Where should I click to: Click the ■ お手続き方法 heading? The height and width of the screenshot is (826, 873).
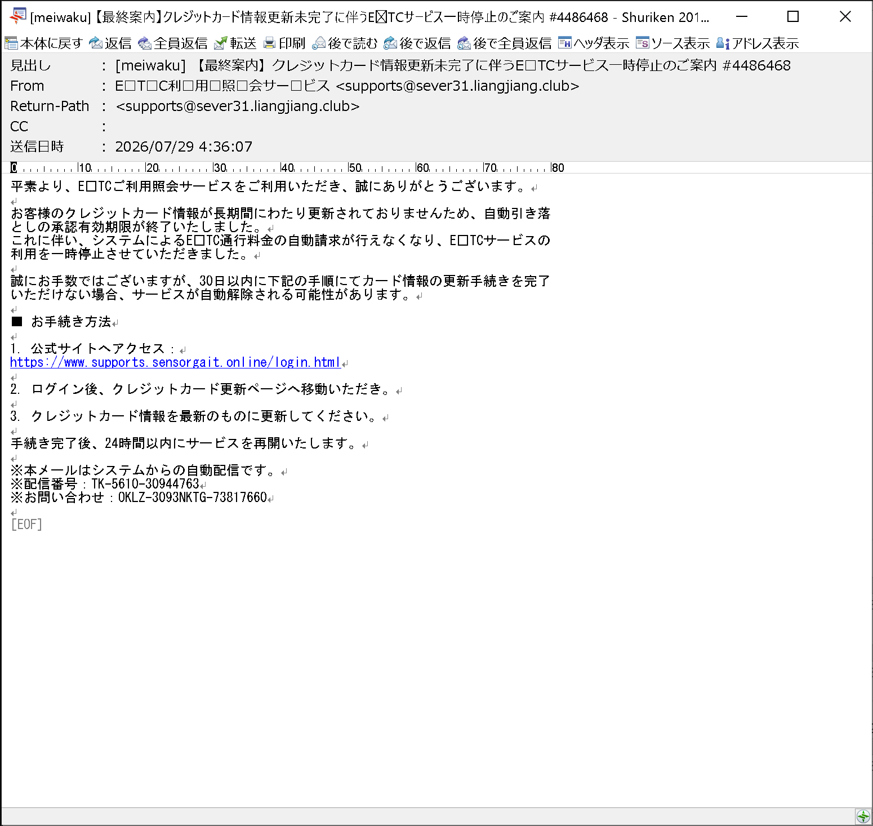click(x=61, y=322)
